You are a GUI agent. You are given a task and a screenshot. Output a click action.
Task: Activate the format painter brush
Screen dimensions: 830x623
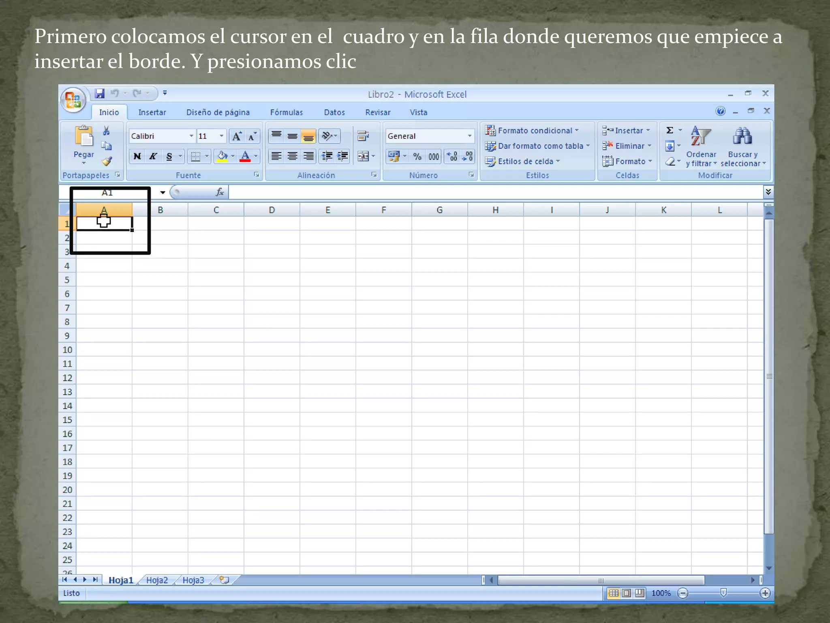coord(107,161)
